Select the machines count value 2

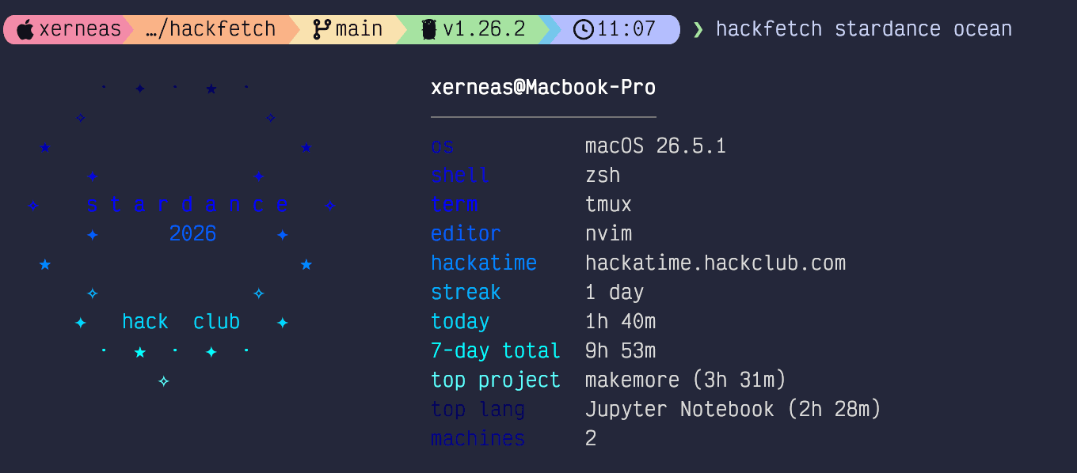tap(591, 438)
